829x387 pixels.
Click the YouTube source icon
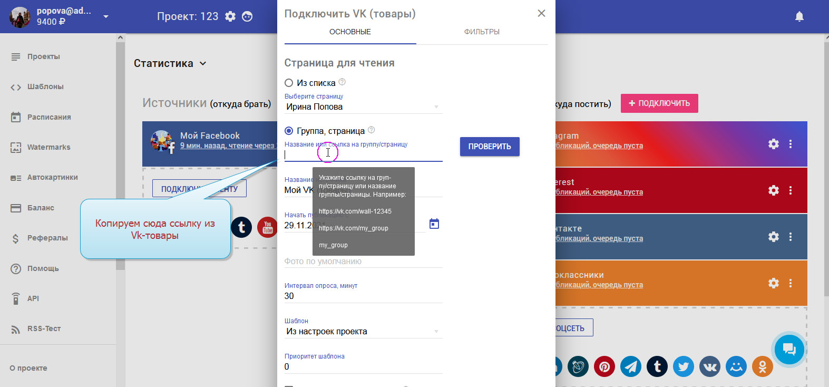tap(267, 227)
